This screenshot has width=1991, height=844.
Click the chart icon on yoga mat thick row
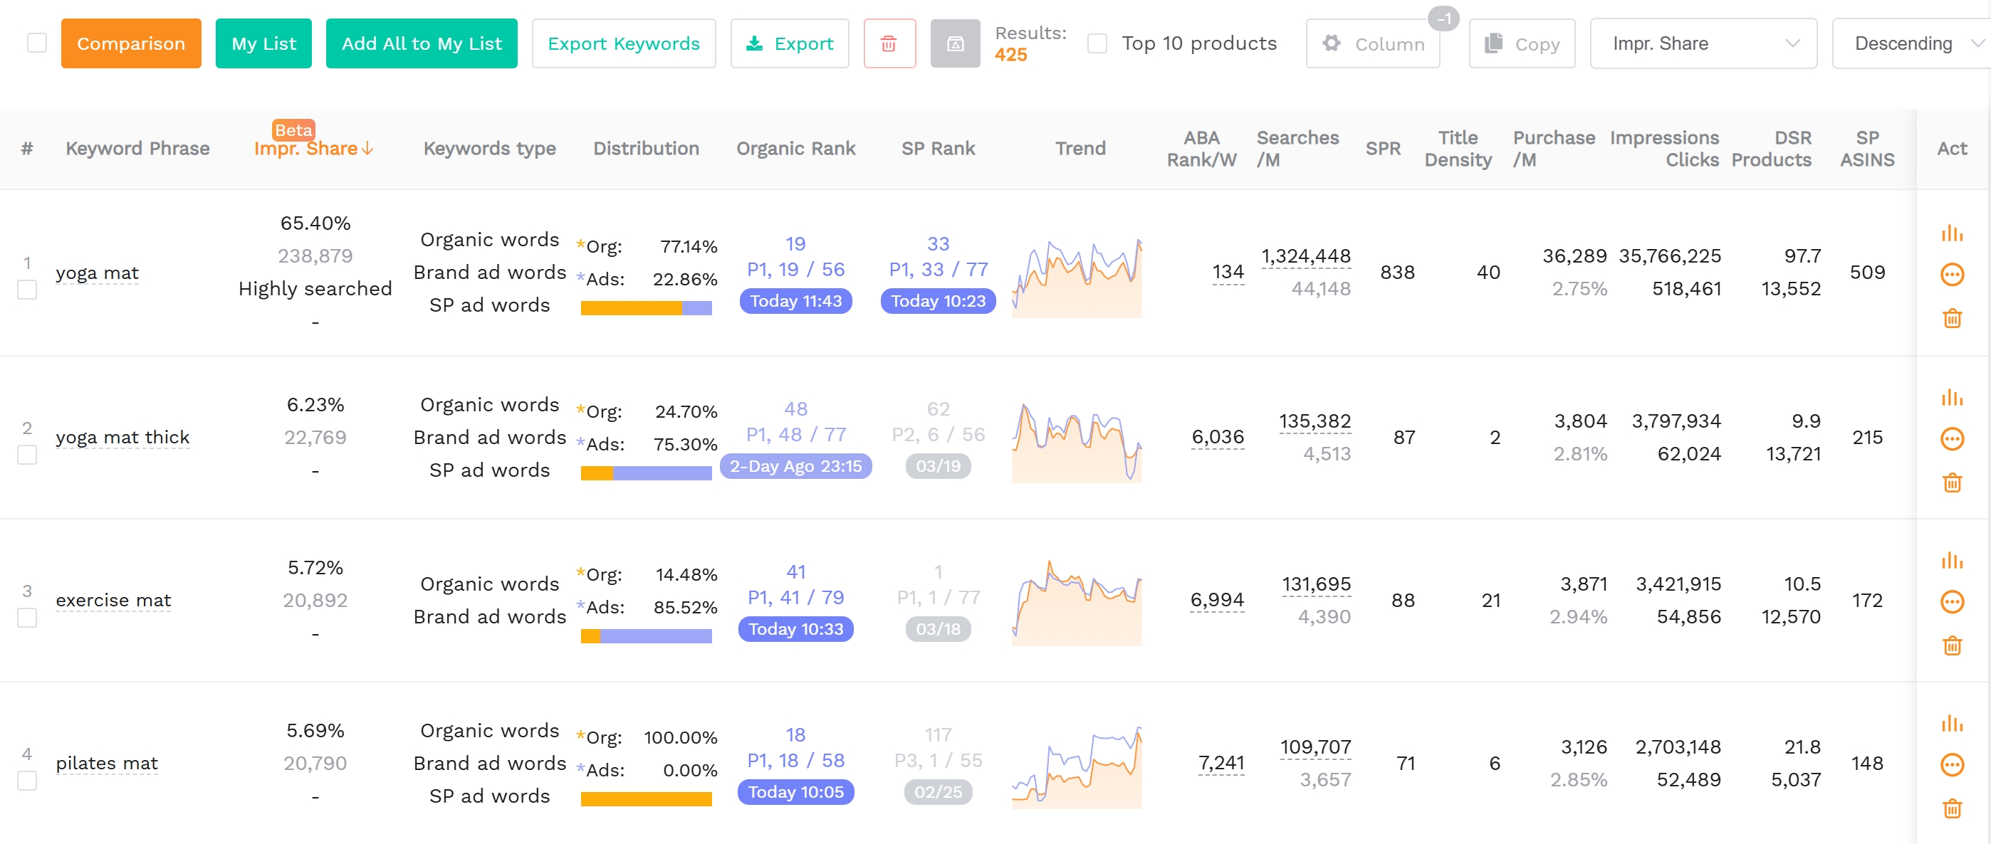coord(1953,396)
